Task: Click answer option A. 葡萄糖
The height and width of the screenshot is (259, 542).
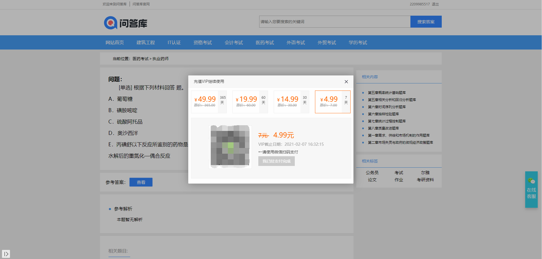Action: click(120, 99)
